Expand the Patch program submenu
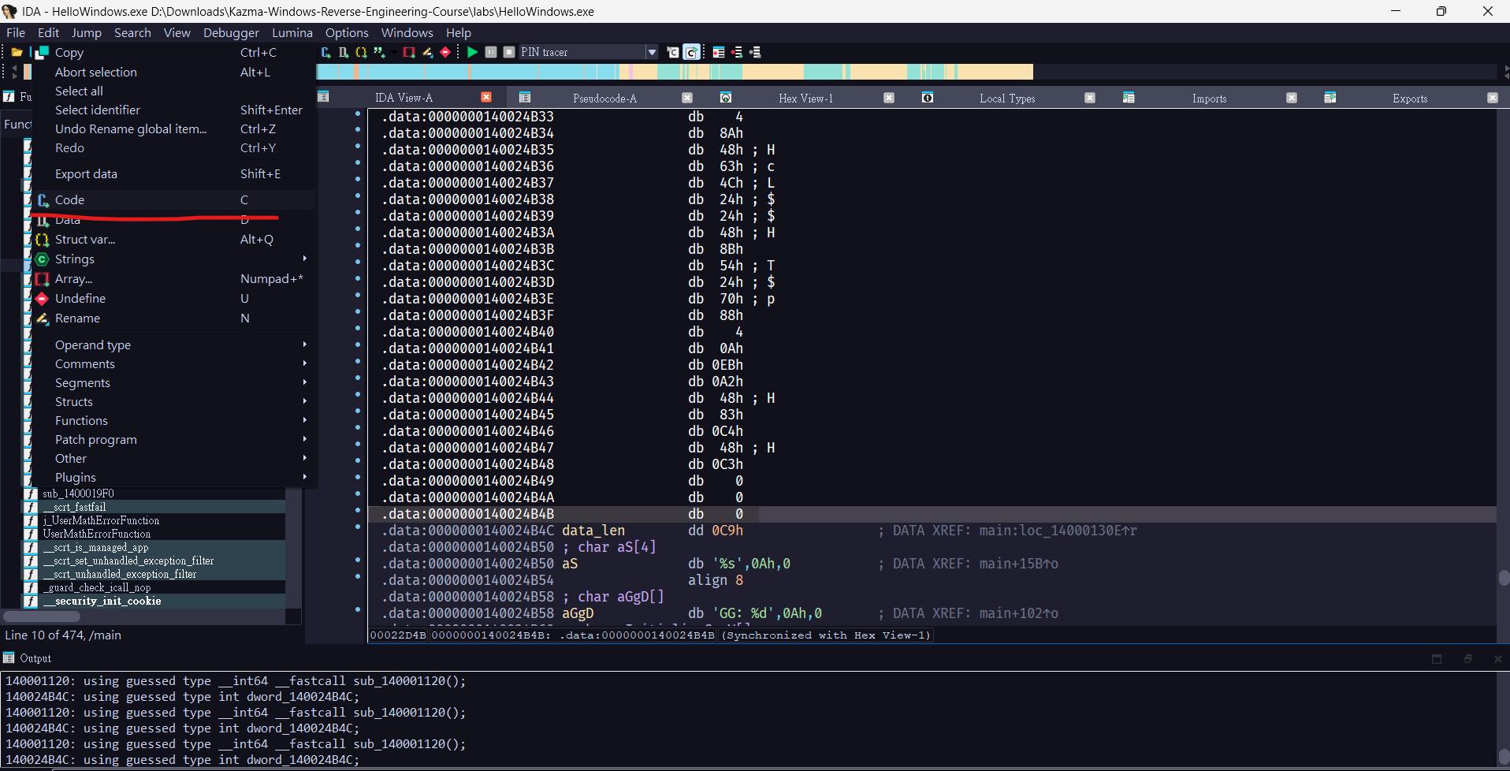Viewport: 1510px width, 771px height. click(173, 439)
